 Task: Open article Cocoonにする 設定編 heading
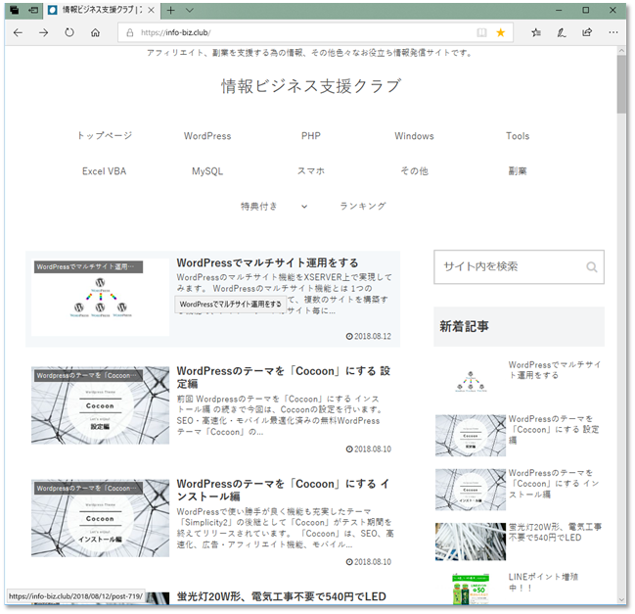284,377
